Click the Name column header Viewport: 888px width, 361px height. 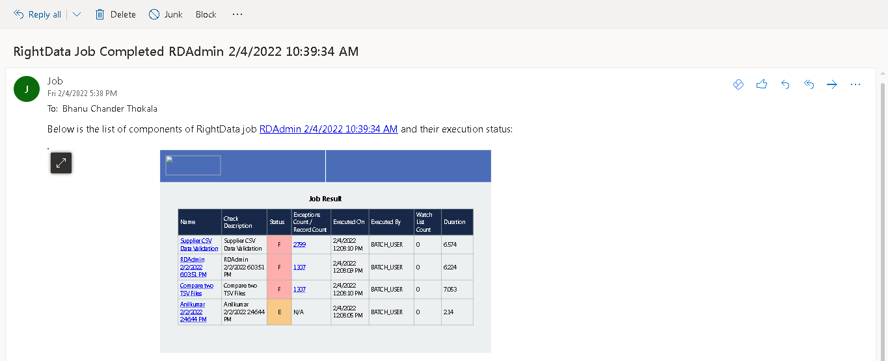[200, 222]
